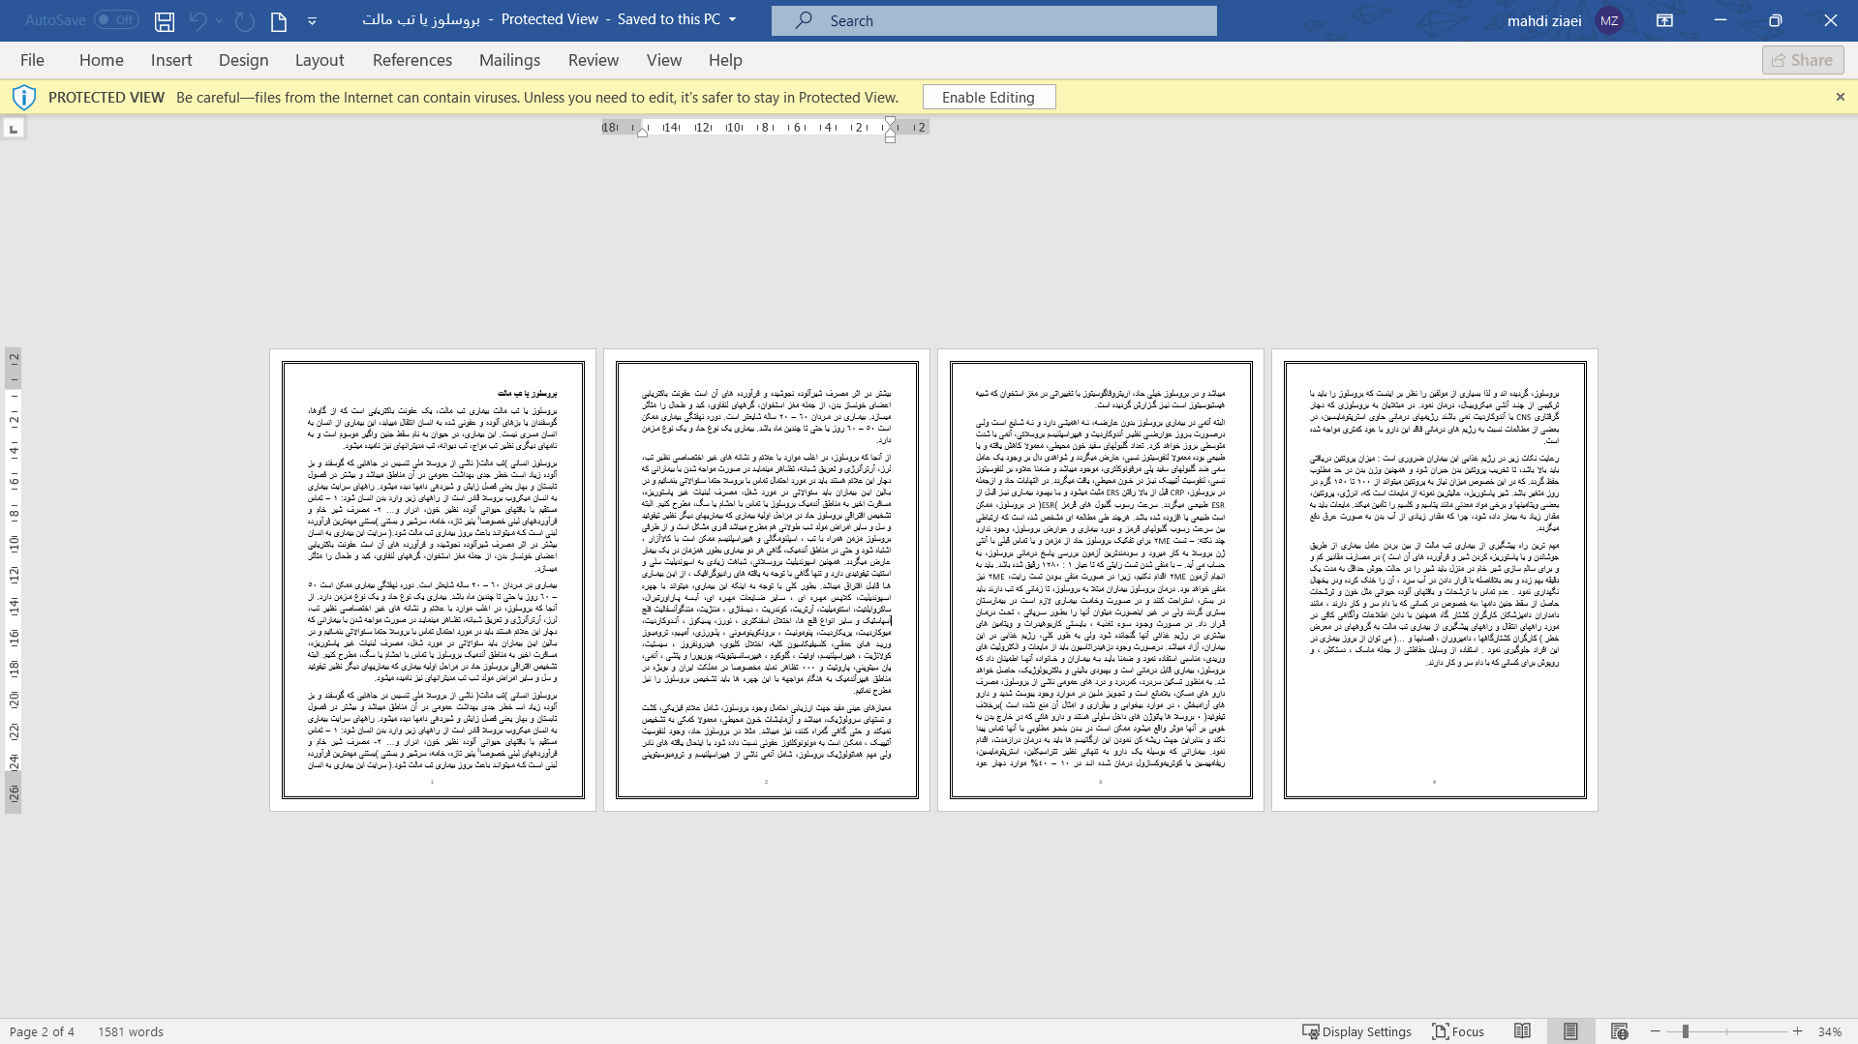The width and height of the screenshot is (1858, 1044).
Task: Open the Home tab
Action: click(102, 60)
